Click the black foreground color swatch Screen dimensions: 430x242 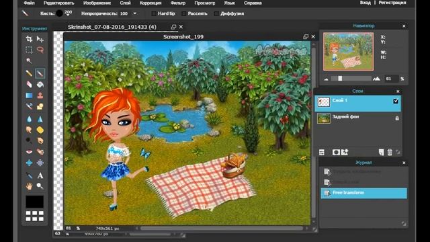pos(34,202)
